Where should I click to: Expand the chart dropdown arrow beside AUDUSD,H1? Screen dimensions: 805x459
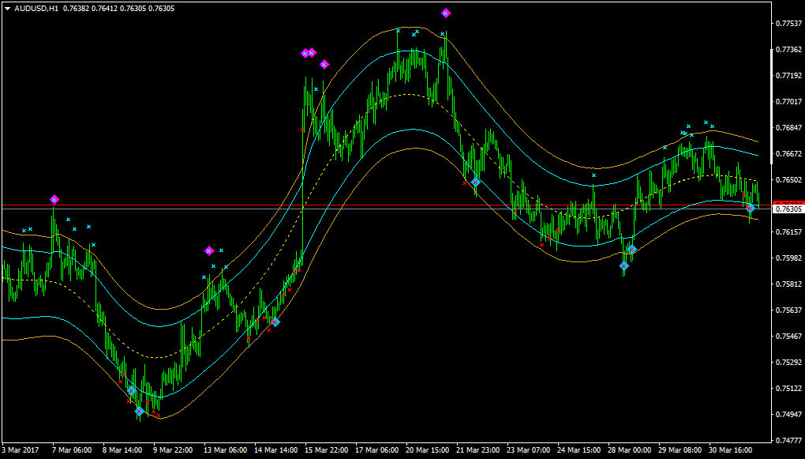(x=6, y=7)
